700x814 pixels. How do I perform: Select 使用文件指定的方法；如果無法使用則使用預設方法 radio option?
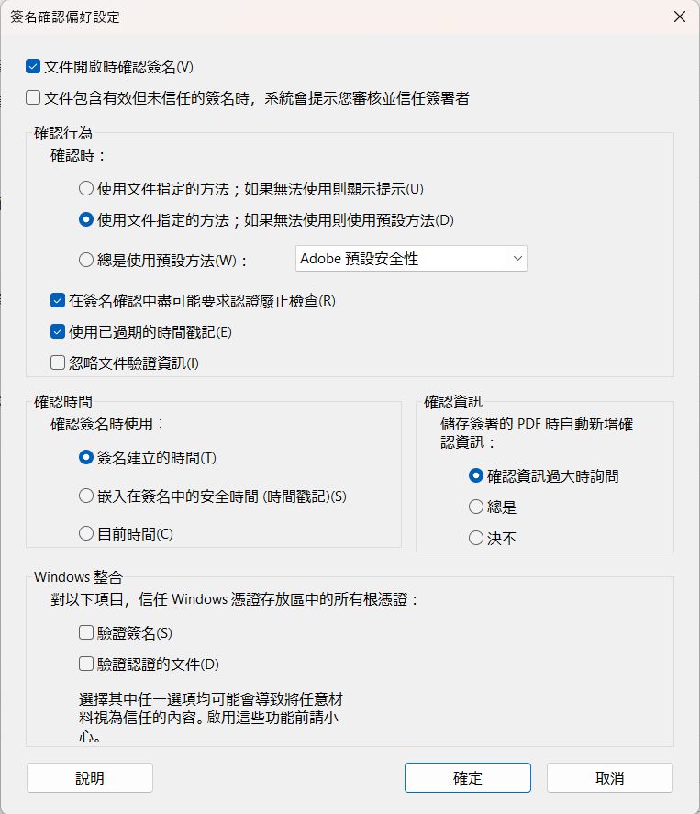pyautogui.click(x=86, y=220)
